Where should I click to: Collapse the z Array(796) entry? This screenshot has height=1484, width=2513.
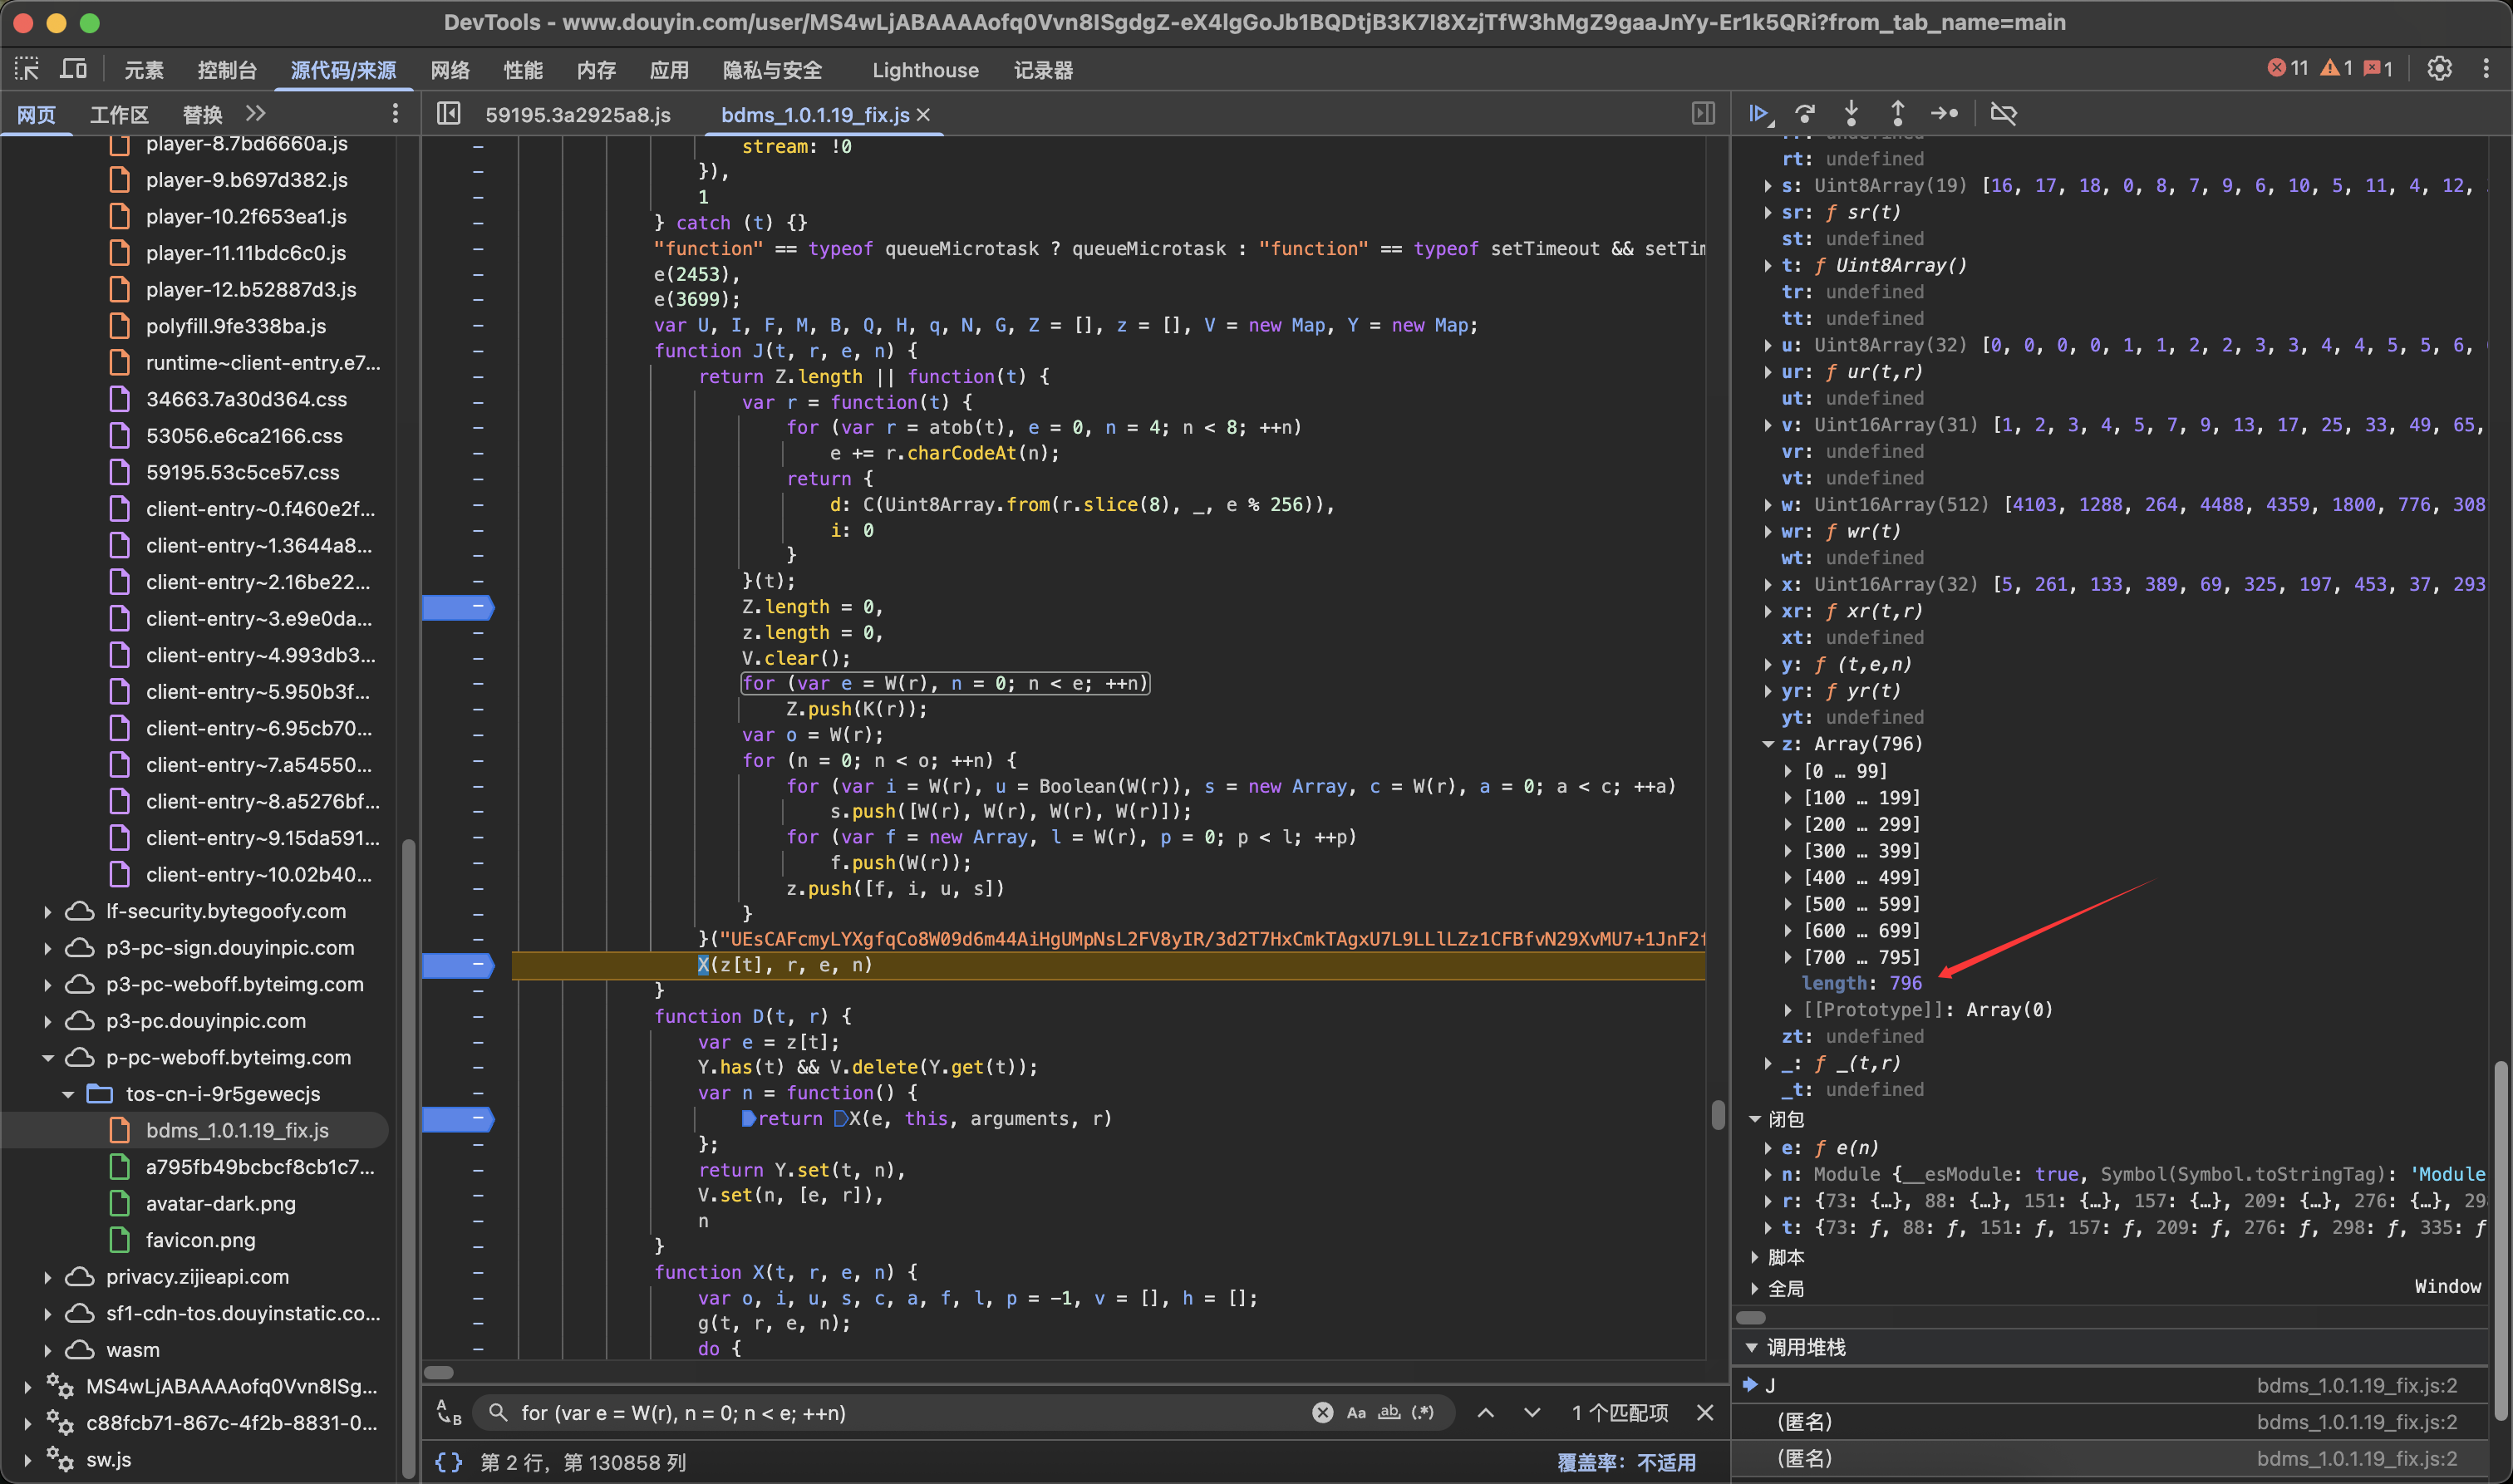click(1768, 744)
